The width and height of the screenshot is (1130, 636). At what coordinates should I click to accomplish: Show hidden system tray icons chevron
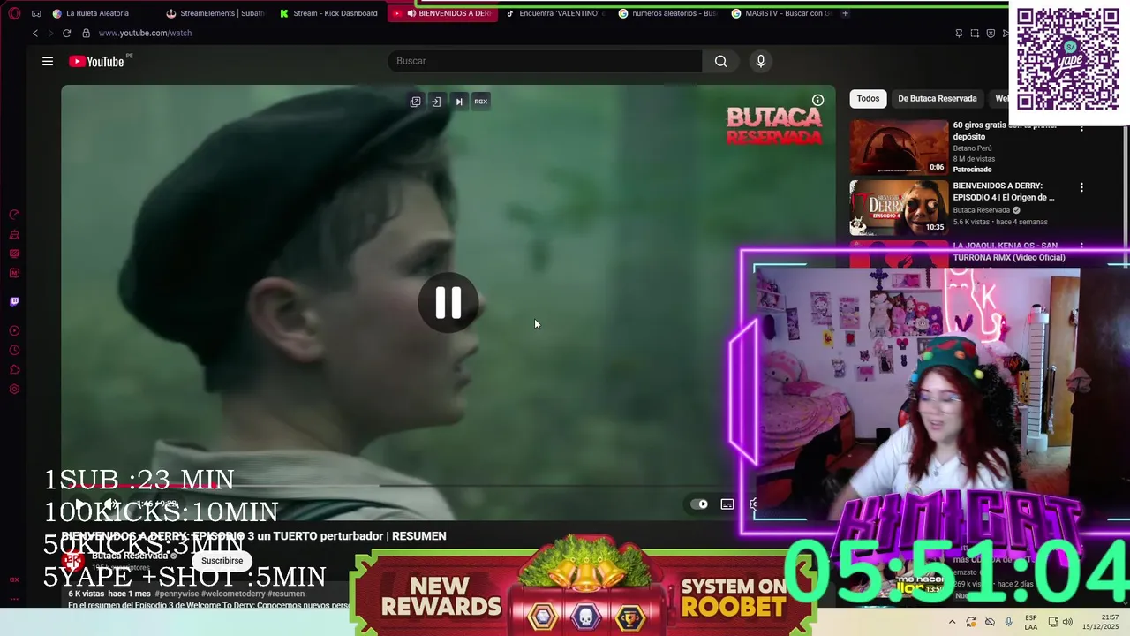[x=952, y=622]
